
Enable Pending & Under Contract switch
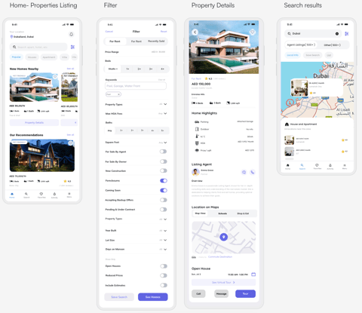[x=164, y=210]
